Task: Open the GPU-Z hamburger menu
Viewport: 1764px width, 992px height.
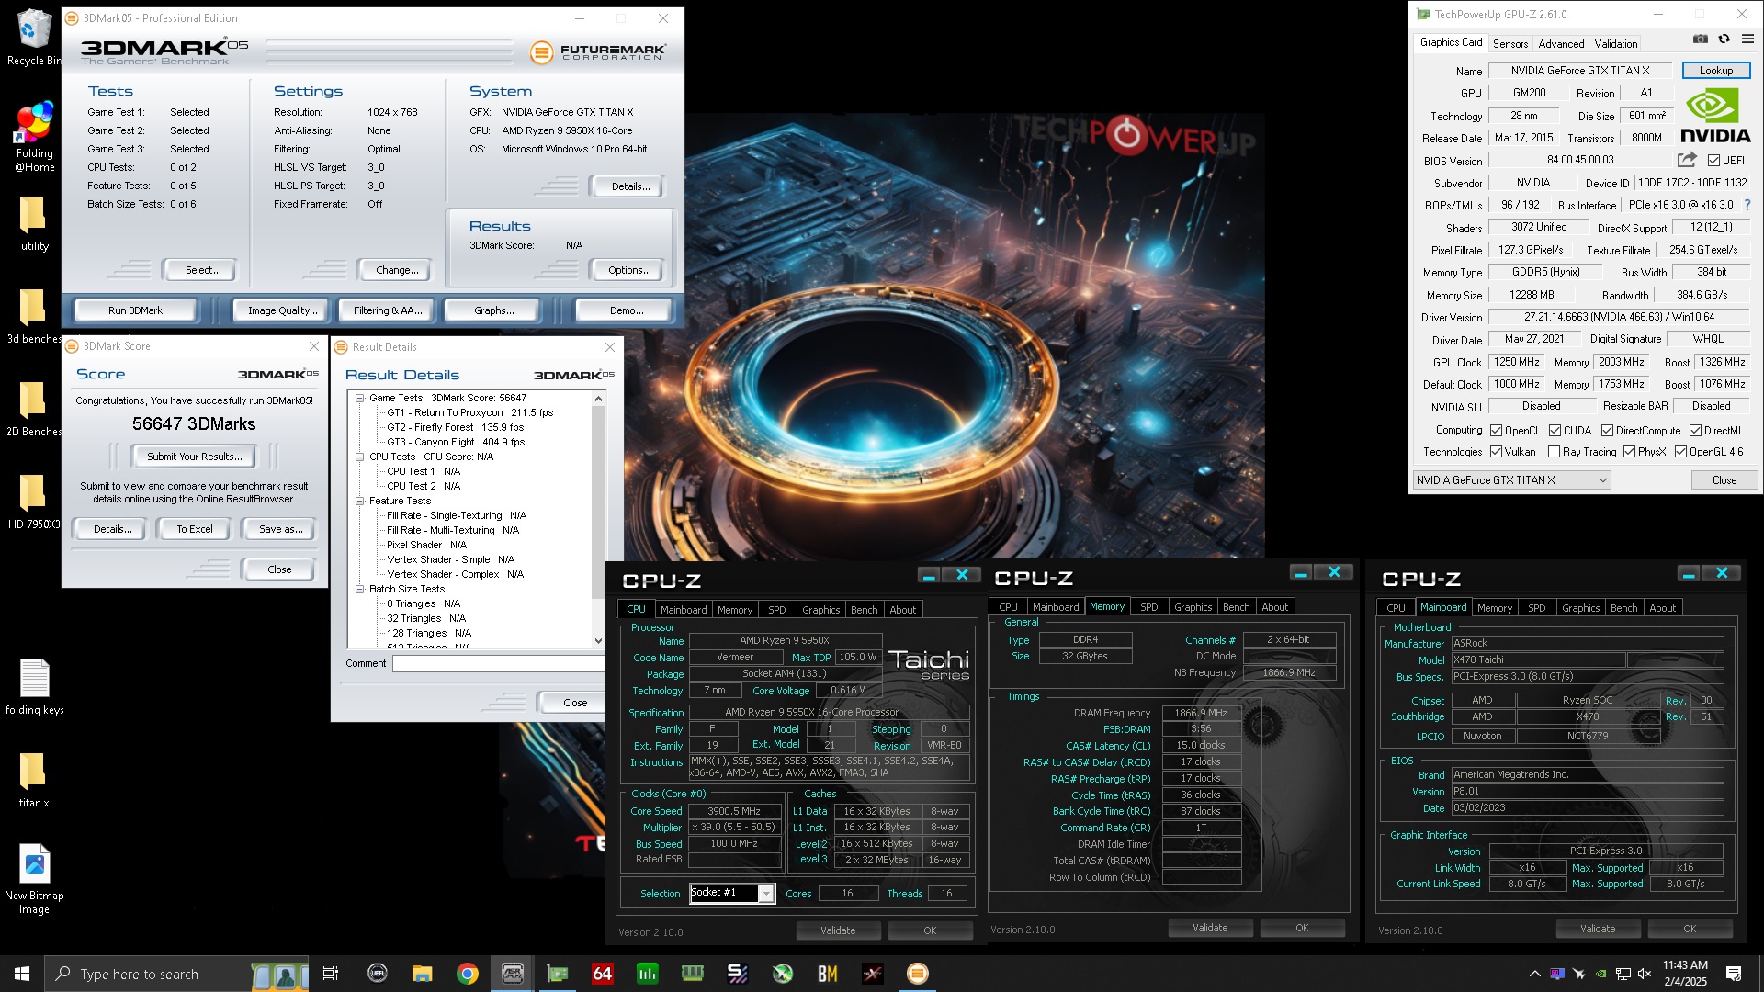Action: [x=1747, y=39]
